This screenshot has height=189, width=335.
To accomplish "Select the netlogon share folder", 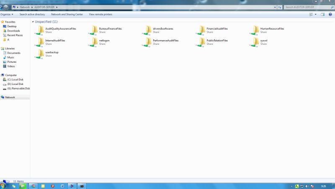I will point(99,42).
